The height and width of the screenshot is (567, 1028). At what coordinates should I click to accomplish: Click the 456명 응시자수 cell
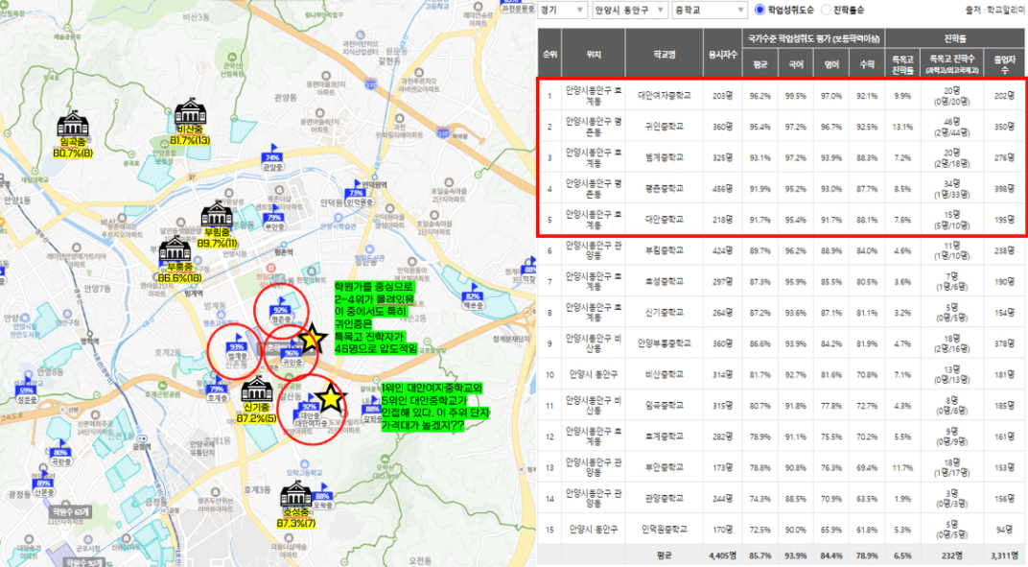click(x=722, y=188)
